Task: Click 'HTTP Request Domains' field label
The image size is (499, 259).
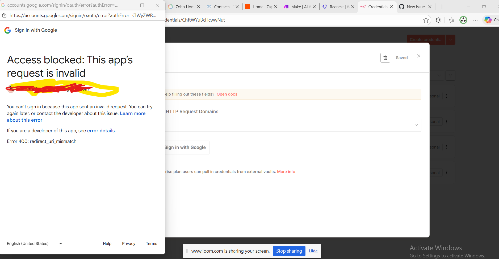Action: pyautogui.click(x=192, y=112)
